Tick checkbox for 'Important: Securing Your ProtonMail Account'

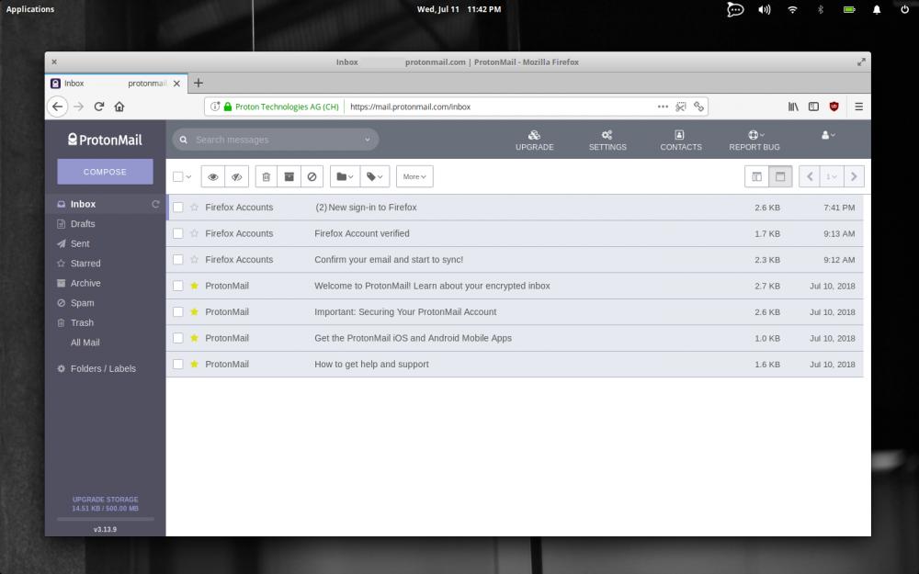[x=178, y=312]
